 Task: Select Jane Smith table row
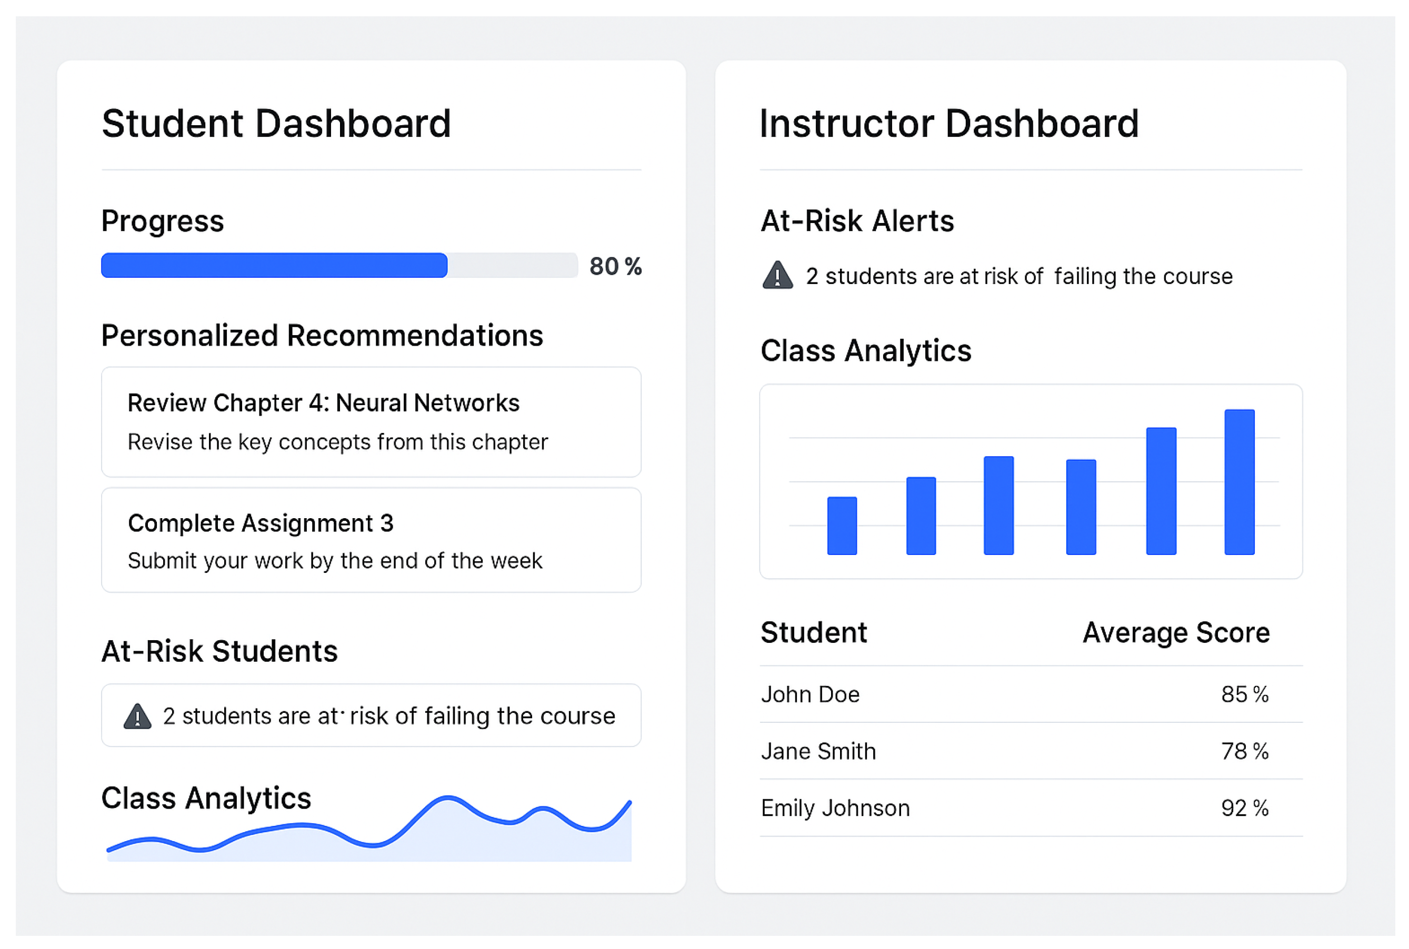1031,751
